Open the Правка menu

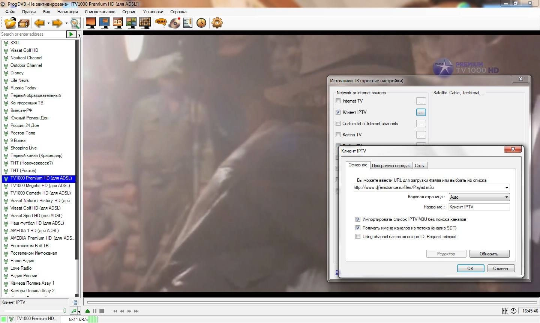point(29,12)
